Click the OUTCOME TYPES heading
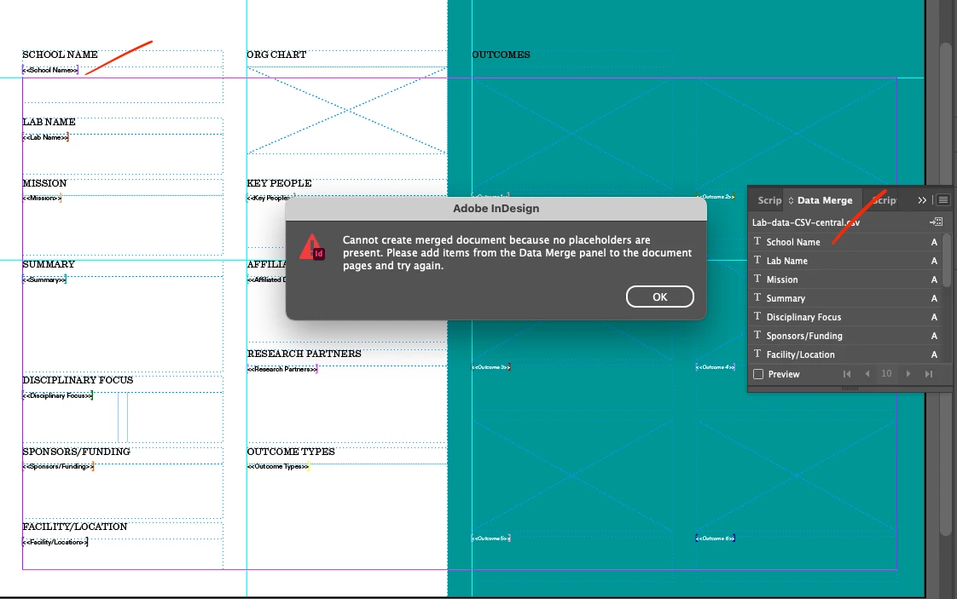 (x=291, y=452)
